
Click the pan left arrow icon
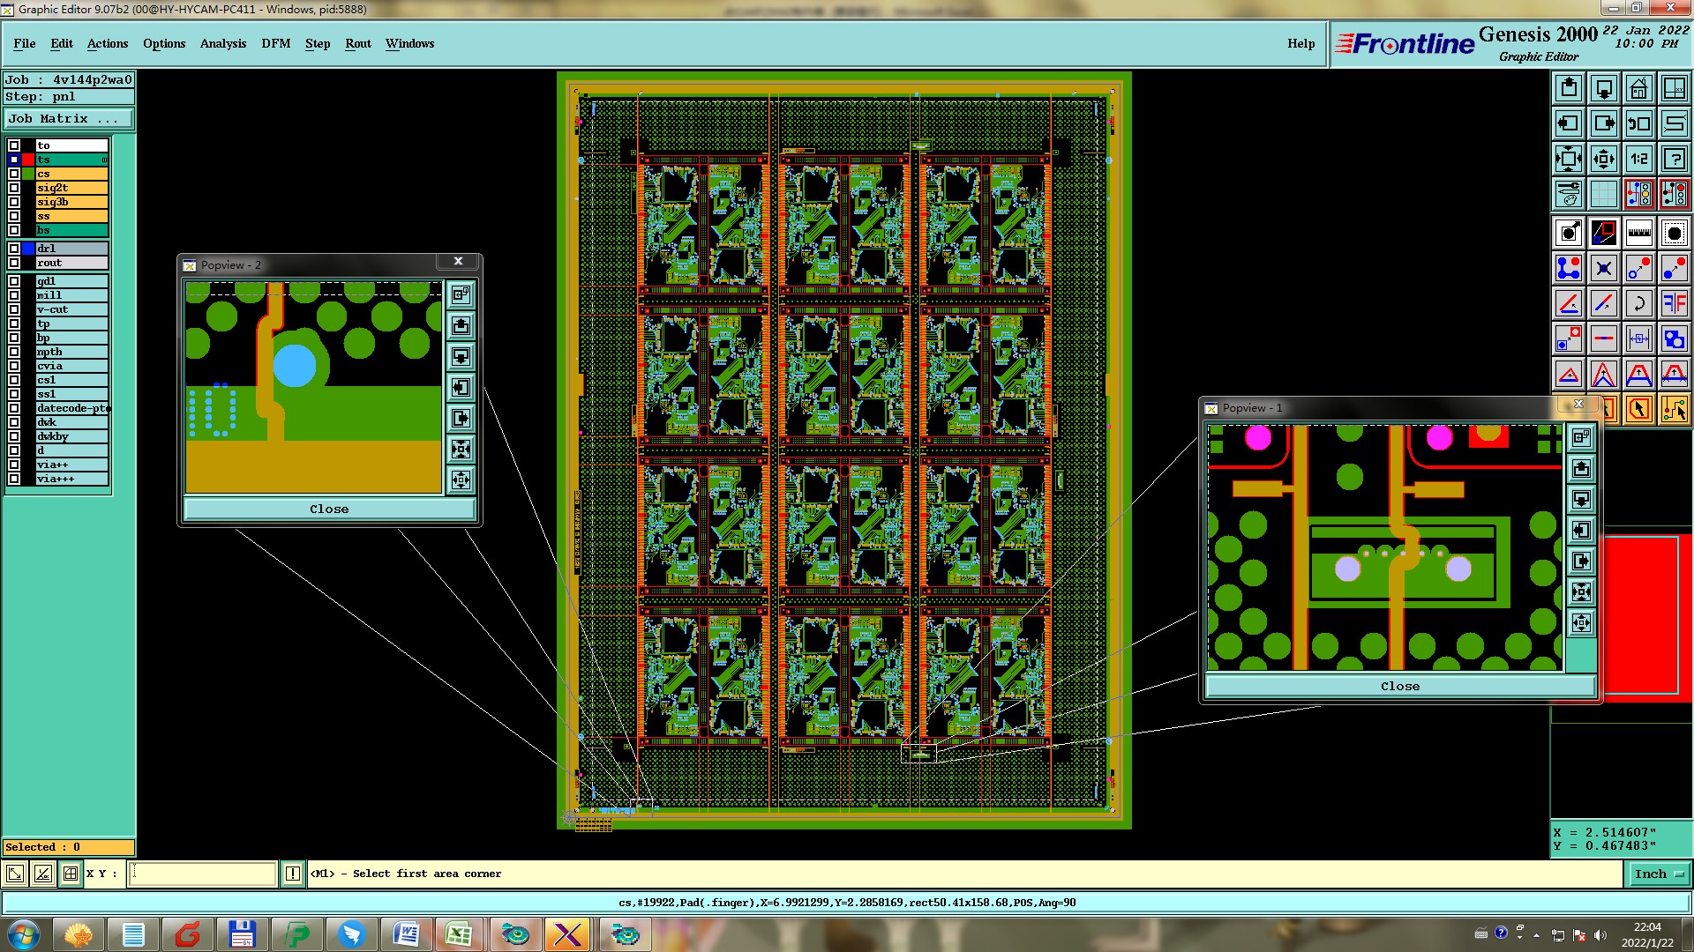[x=1569, y=123]
